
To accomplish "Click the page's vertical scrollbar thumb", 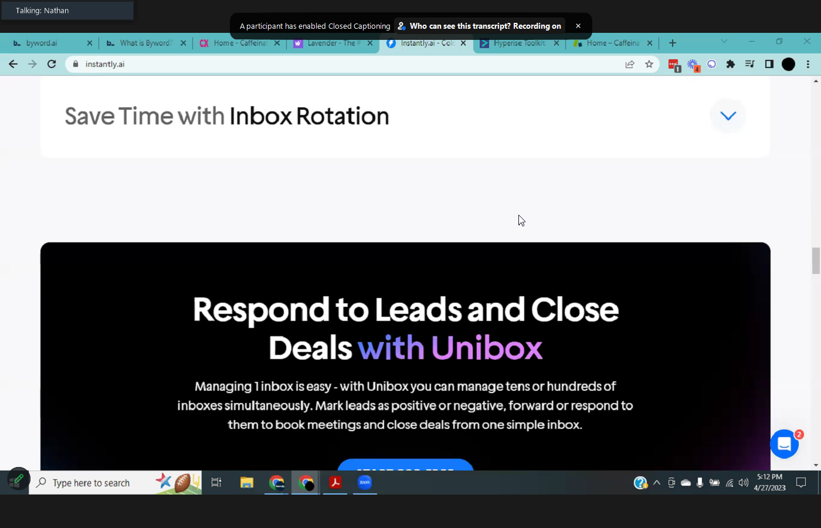I will point(815,260).
